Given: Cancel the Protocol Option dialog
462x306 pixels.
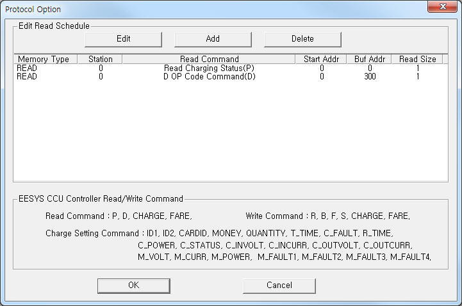Looking at the screenshot, I should [x=279, y=285].
